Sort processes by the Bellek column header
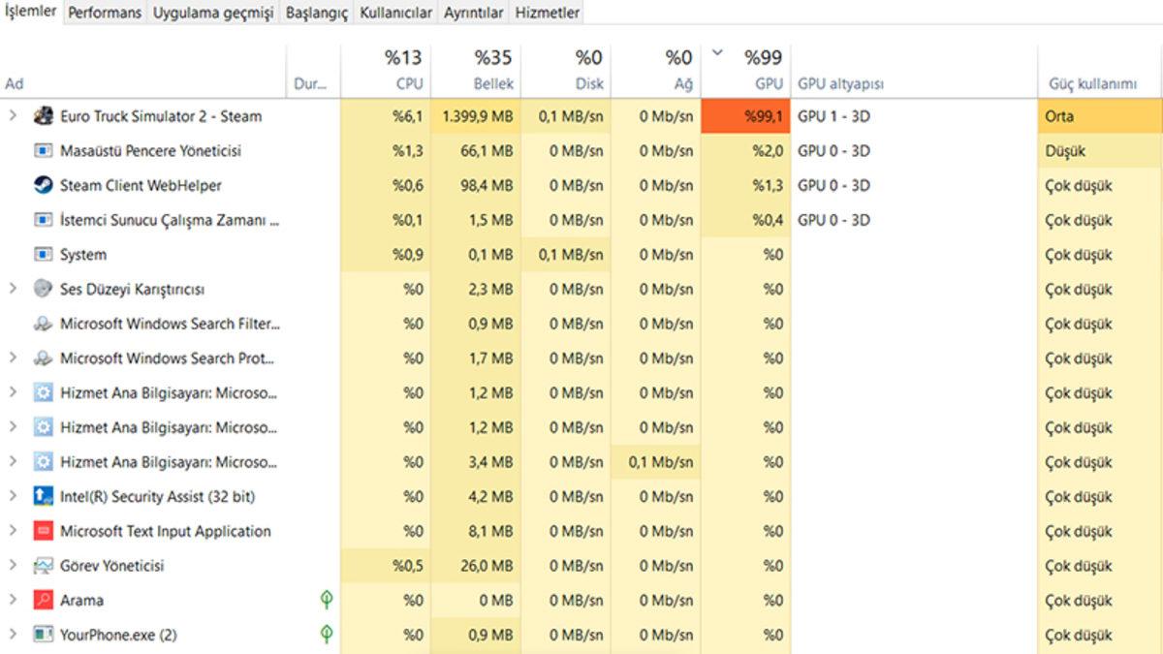Image resolution: width=1163 pixels, height=654 pixels. pos(492,83)
